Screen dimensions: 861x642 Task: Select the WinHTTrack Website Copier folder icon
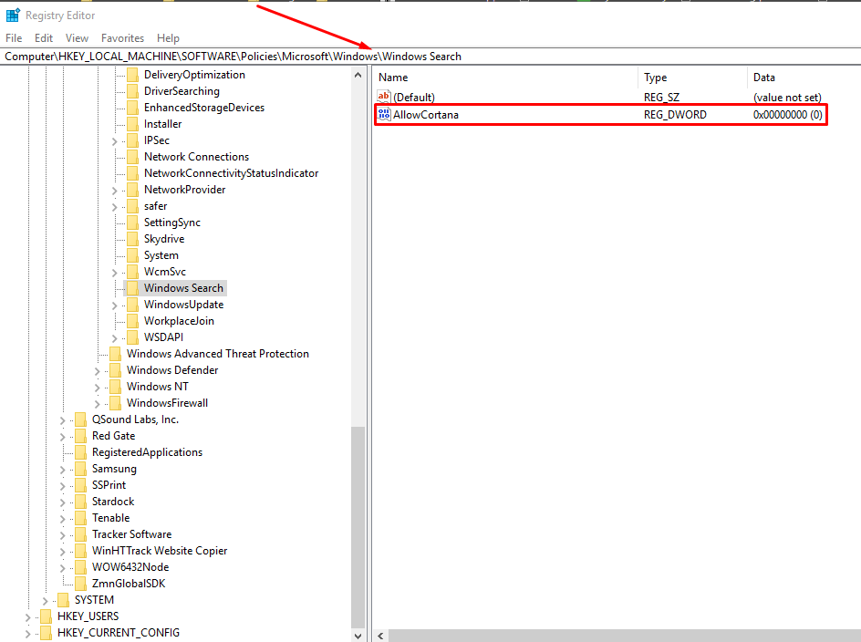click(x=80, y=551)
